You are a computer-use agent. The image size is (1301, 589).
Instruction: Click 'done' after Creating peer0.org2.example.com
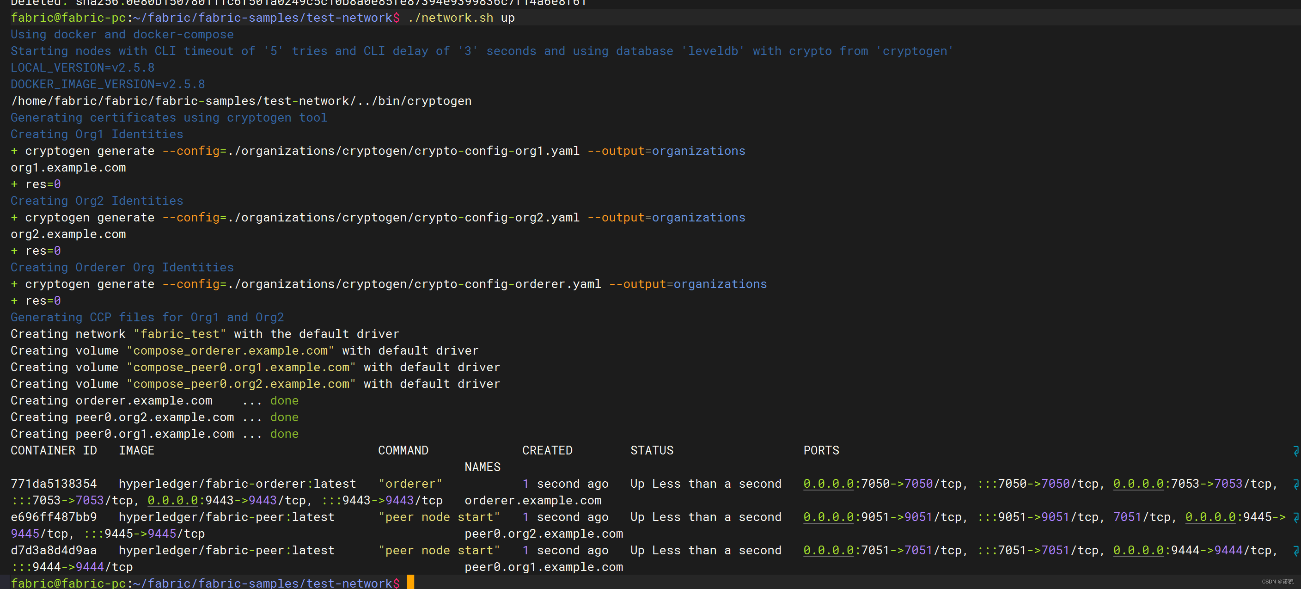(284, 418)
